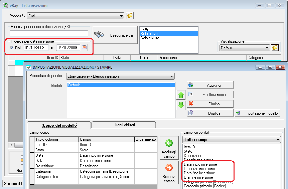Click the green arrow Aggiungi campo button
Image resolution: width=288 pixels, height=189 pixels.
pos(169,148)
